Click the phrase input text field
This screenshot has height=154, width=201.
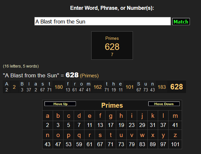point(102,22)
